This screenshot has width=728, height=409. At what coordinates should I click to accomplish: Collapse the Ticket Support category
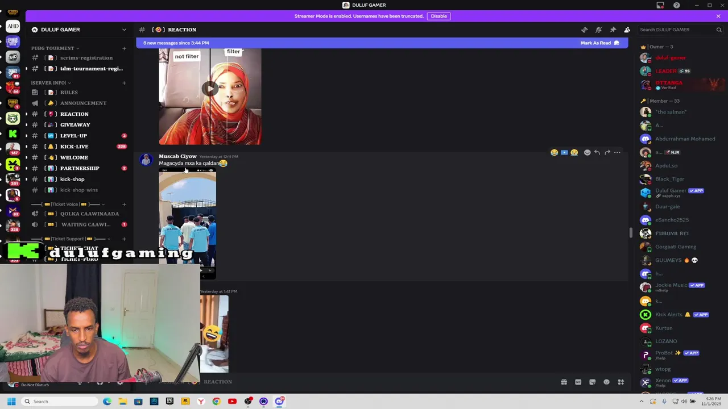coord(71,239)
